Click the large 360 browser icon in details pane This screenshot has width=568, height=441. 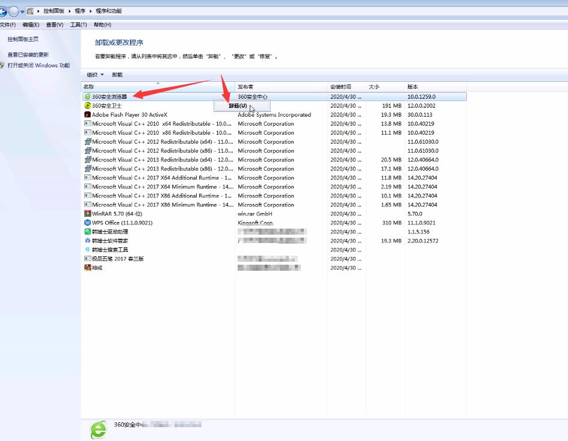pyautogui.click(x=98, y=430)
